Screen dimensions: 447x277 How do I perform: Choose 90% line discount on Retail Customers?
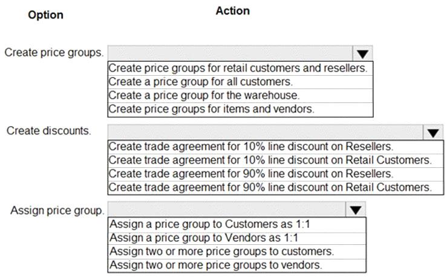pyautogui.click(x=270, y=187)
